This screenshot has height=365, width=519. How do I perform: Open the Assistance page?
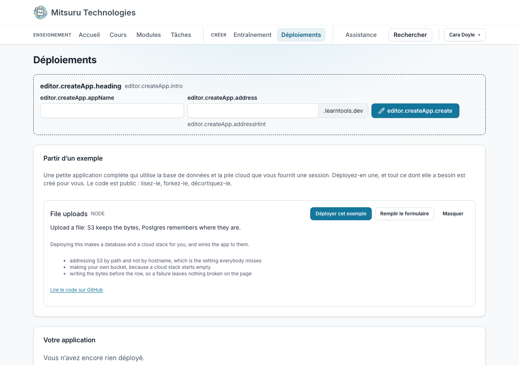pyautogui.click(x=361, y=35)
